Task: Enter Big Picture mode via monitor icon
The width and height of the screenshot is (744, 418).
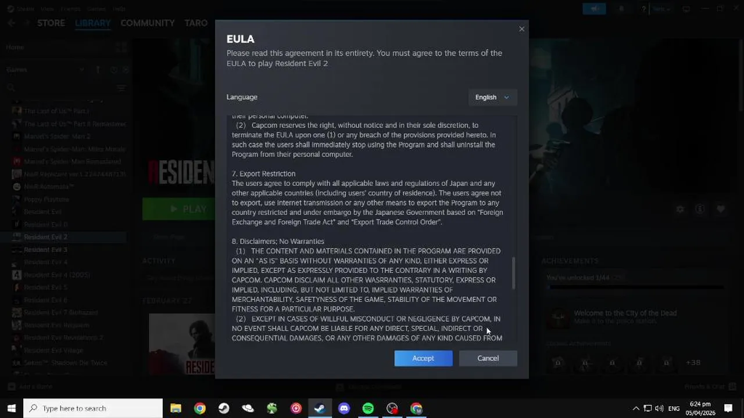Action: [x=686, y=9]
